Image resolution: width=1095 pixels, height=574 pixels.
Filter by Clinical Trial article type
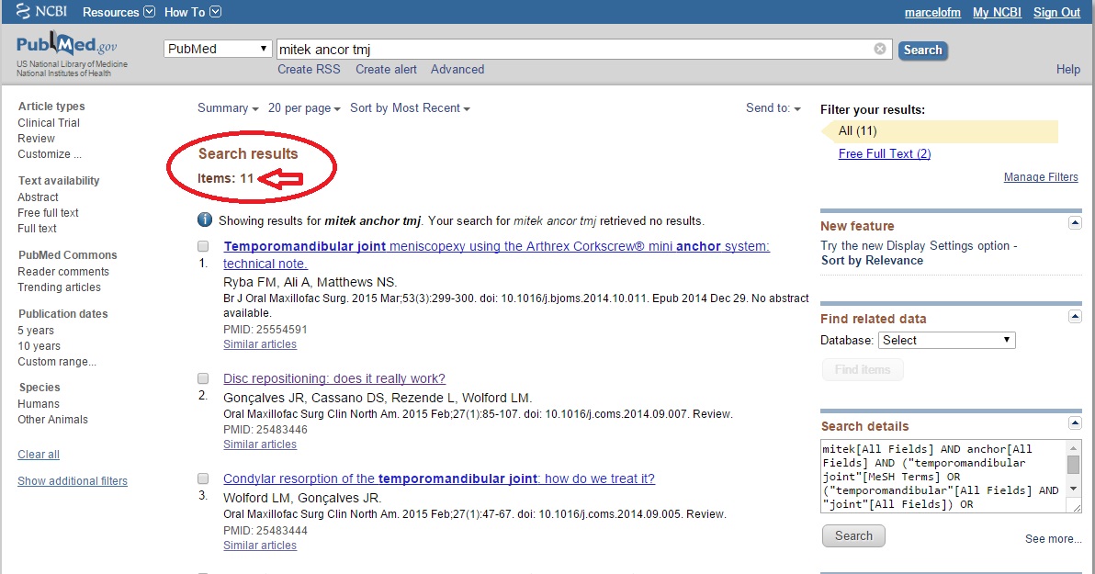click(49, 123)
